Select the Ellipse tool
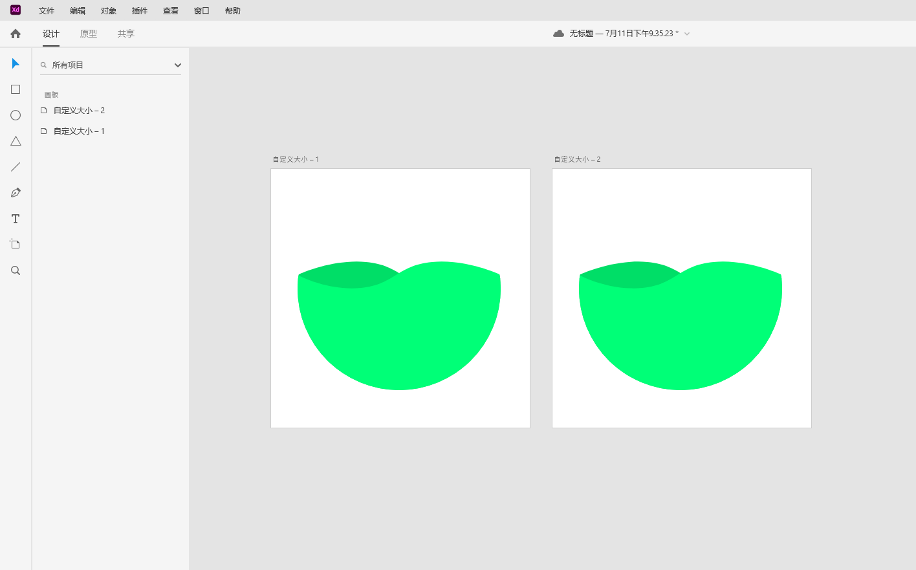 [x=16, y=115]
